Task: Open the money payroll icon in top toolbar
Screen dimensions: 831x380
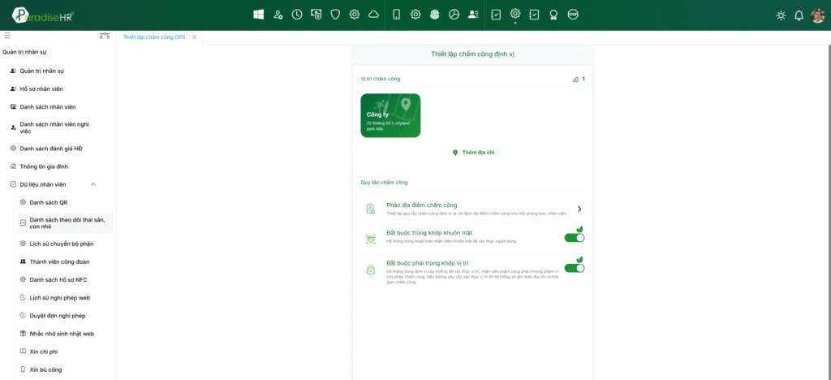Action: pyautogui.click(x=316, y=15)
